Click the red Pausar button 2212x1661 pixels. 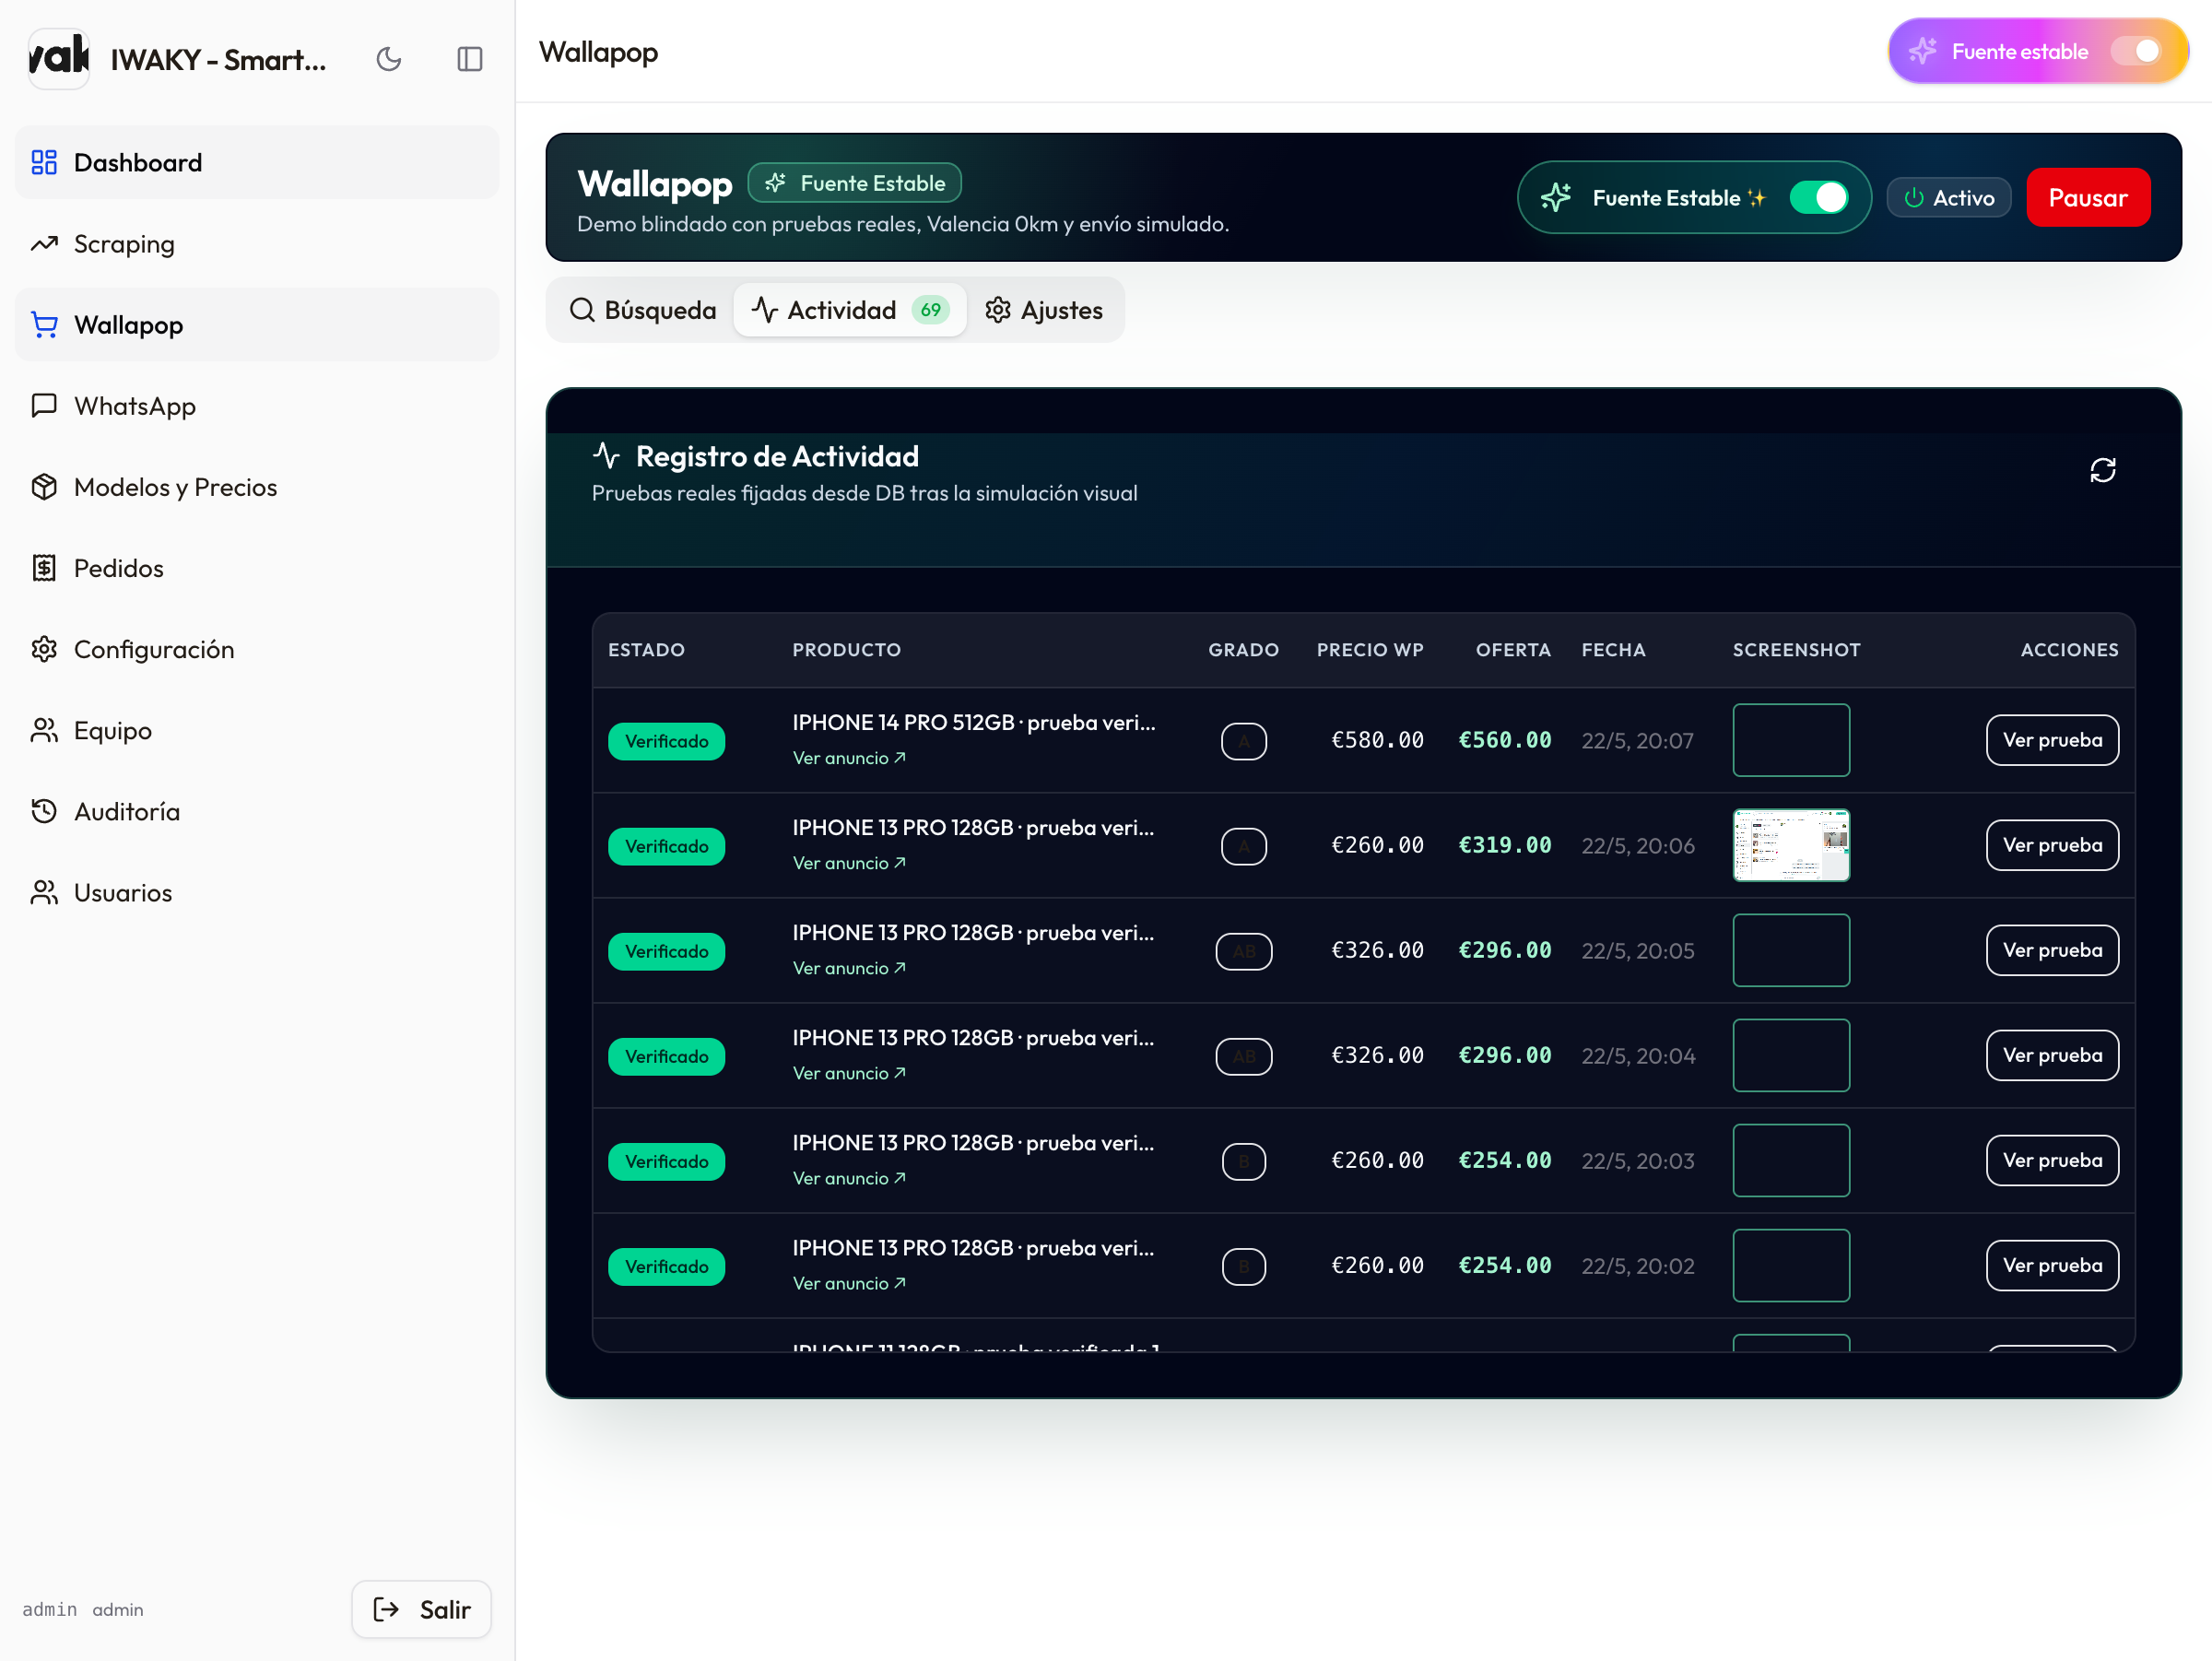2087,197
